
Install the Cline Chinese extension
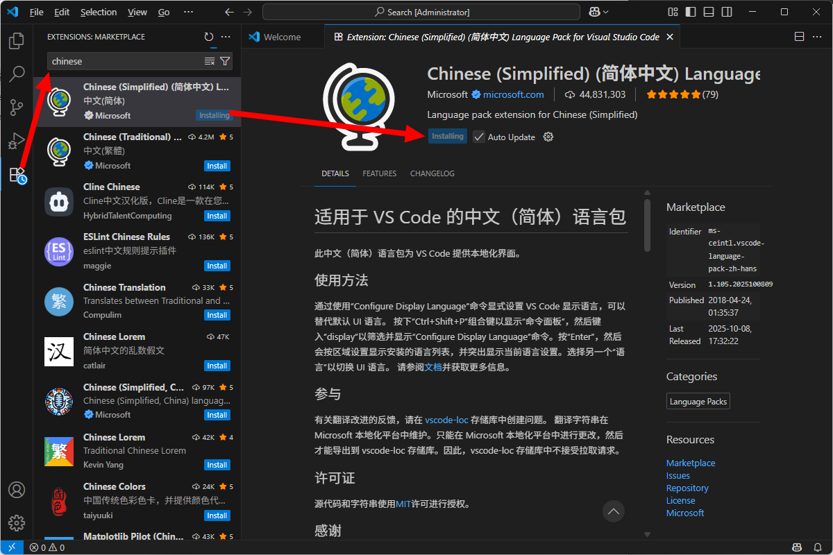217,216
